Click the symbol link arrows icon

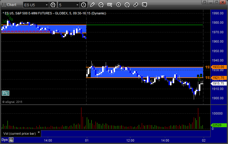click(x=136, y=5)
